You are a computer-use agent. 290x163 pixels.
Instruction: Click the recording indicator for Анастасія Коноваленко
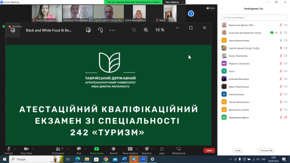[x=276, y=33]
